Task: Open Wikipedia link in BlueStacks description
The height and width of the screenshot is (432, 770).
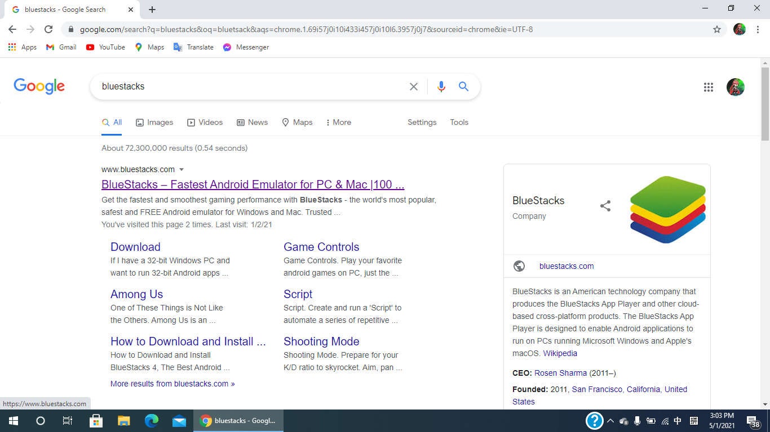Action: (x=560, y=353)
